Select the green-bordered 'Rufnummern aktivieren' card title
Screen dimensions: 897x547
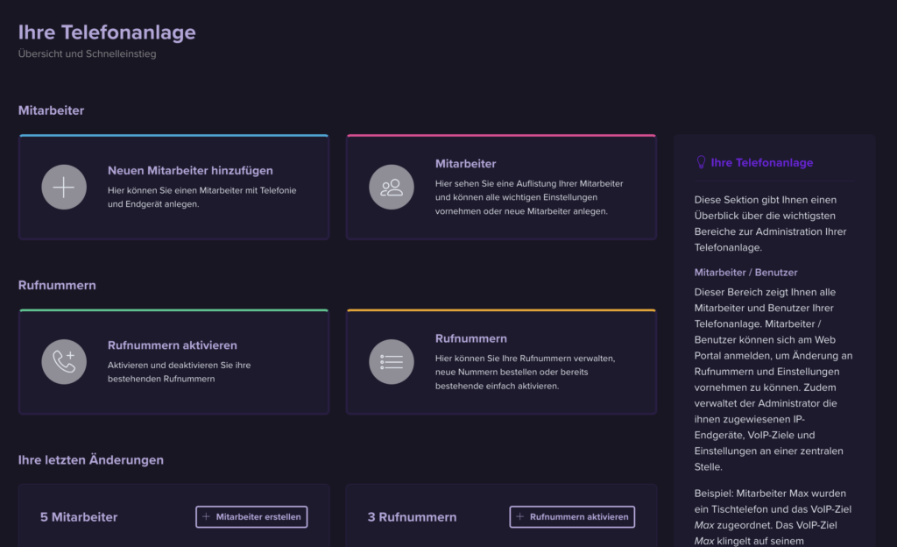tap(172, 345)
